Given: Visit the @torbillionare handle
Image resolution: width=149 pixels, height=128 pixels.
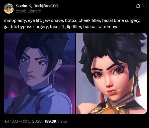Looking at the screenshot, I should coord(28,11).
